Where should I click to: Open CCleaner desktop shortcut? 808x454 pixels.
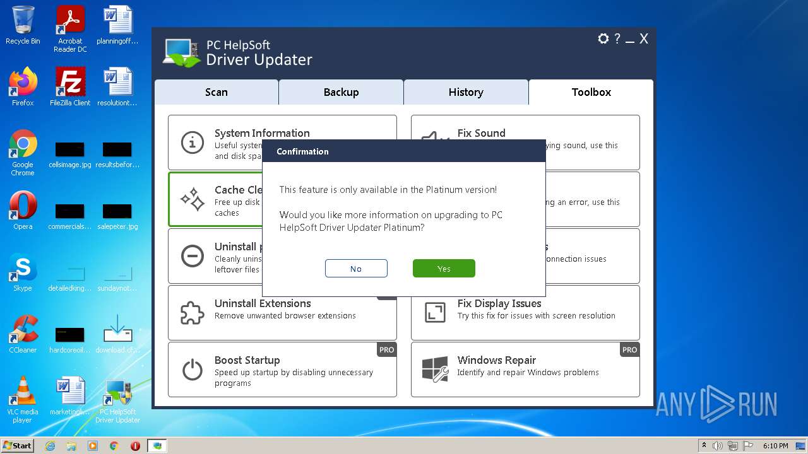coord(23,334)
